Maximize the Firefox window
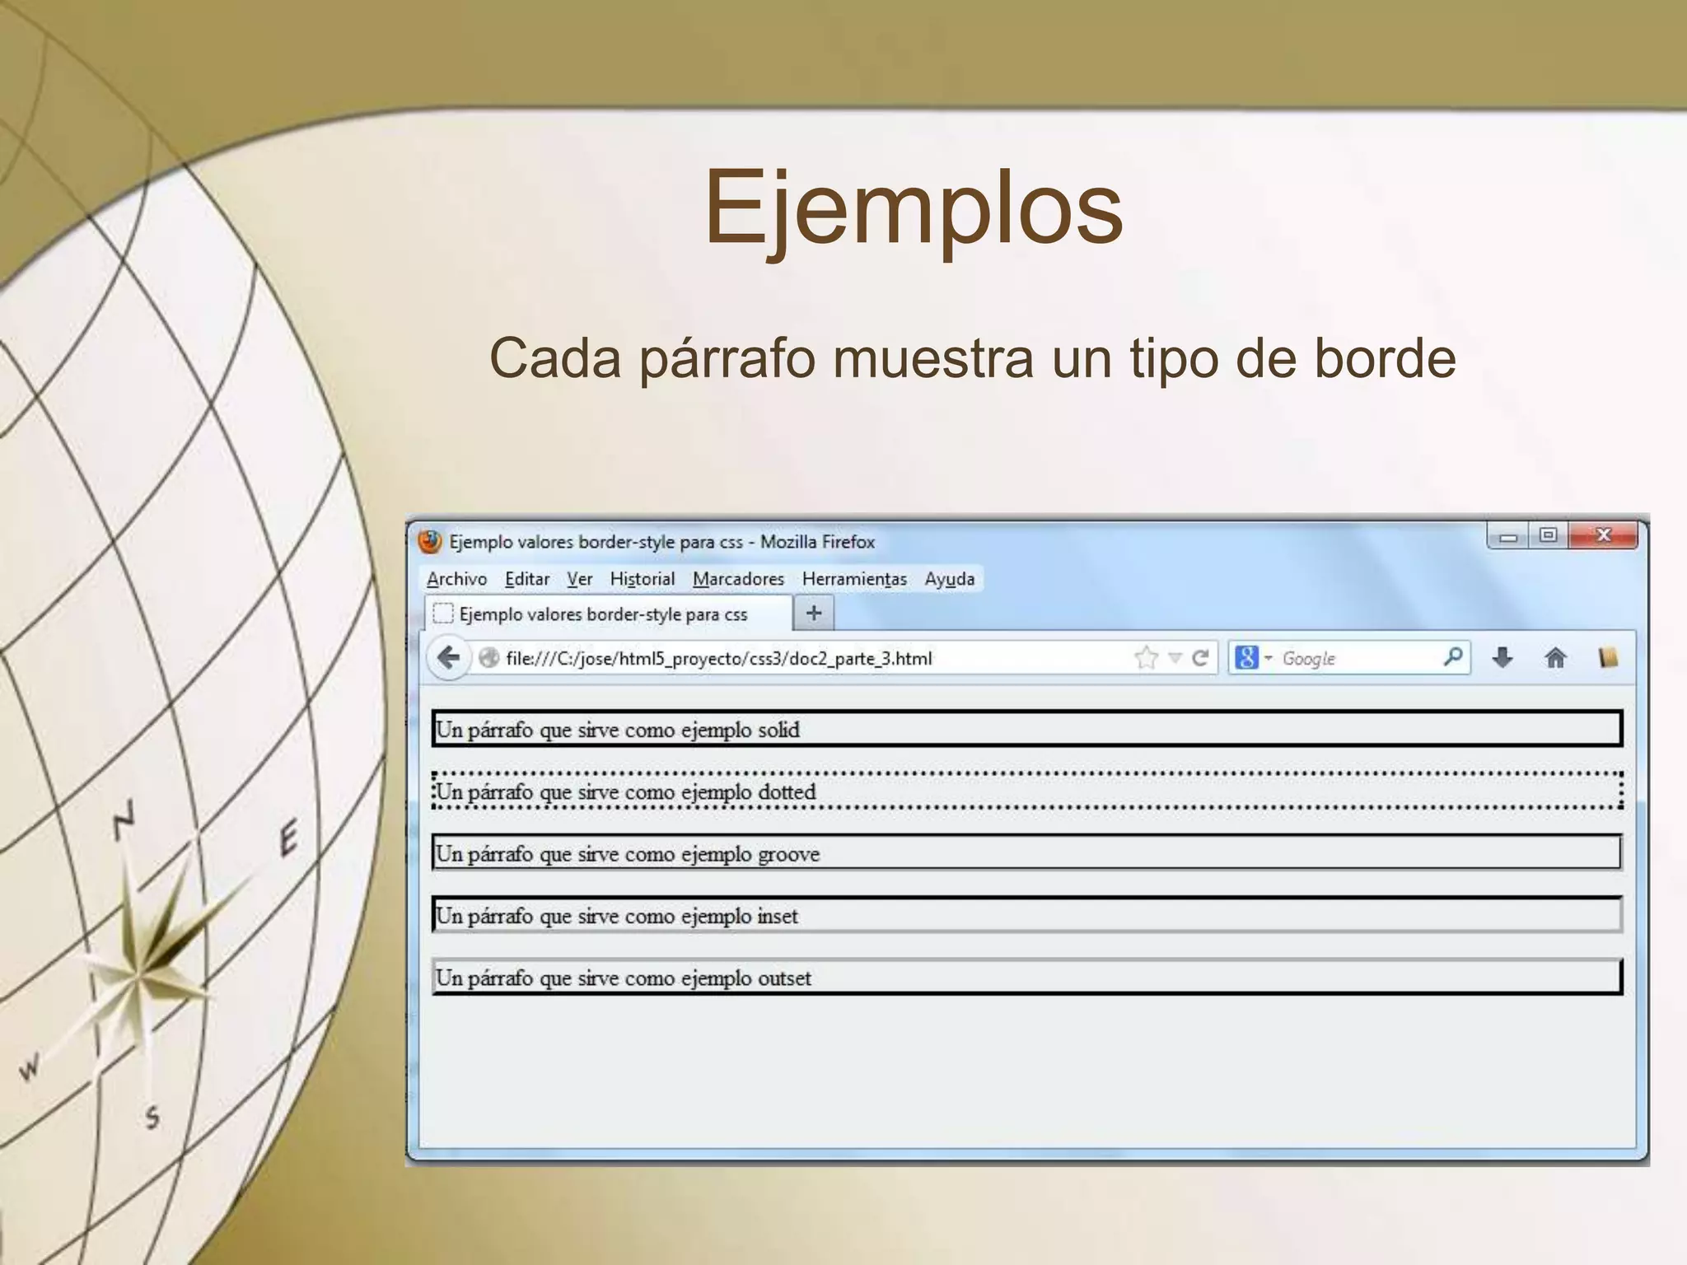This screenshot has height=1265, width=1687. 1549,536
